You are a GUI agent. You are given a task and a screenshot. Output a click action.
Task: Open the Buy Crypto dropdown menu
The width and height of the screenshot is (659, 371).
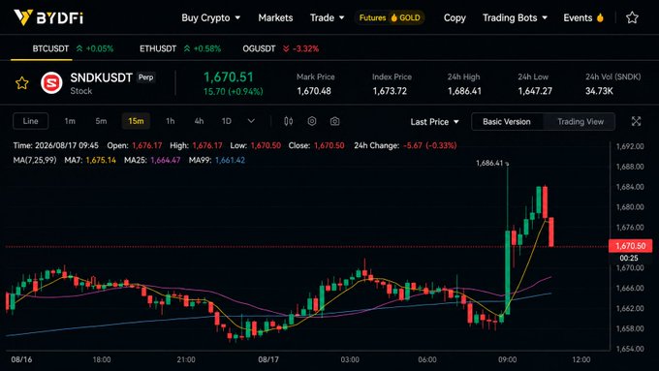click(x=210, y=17)
